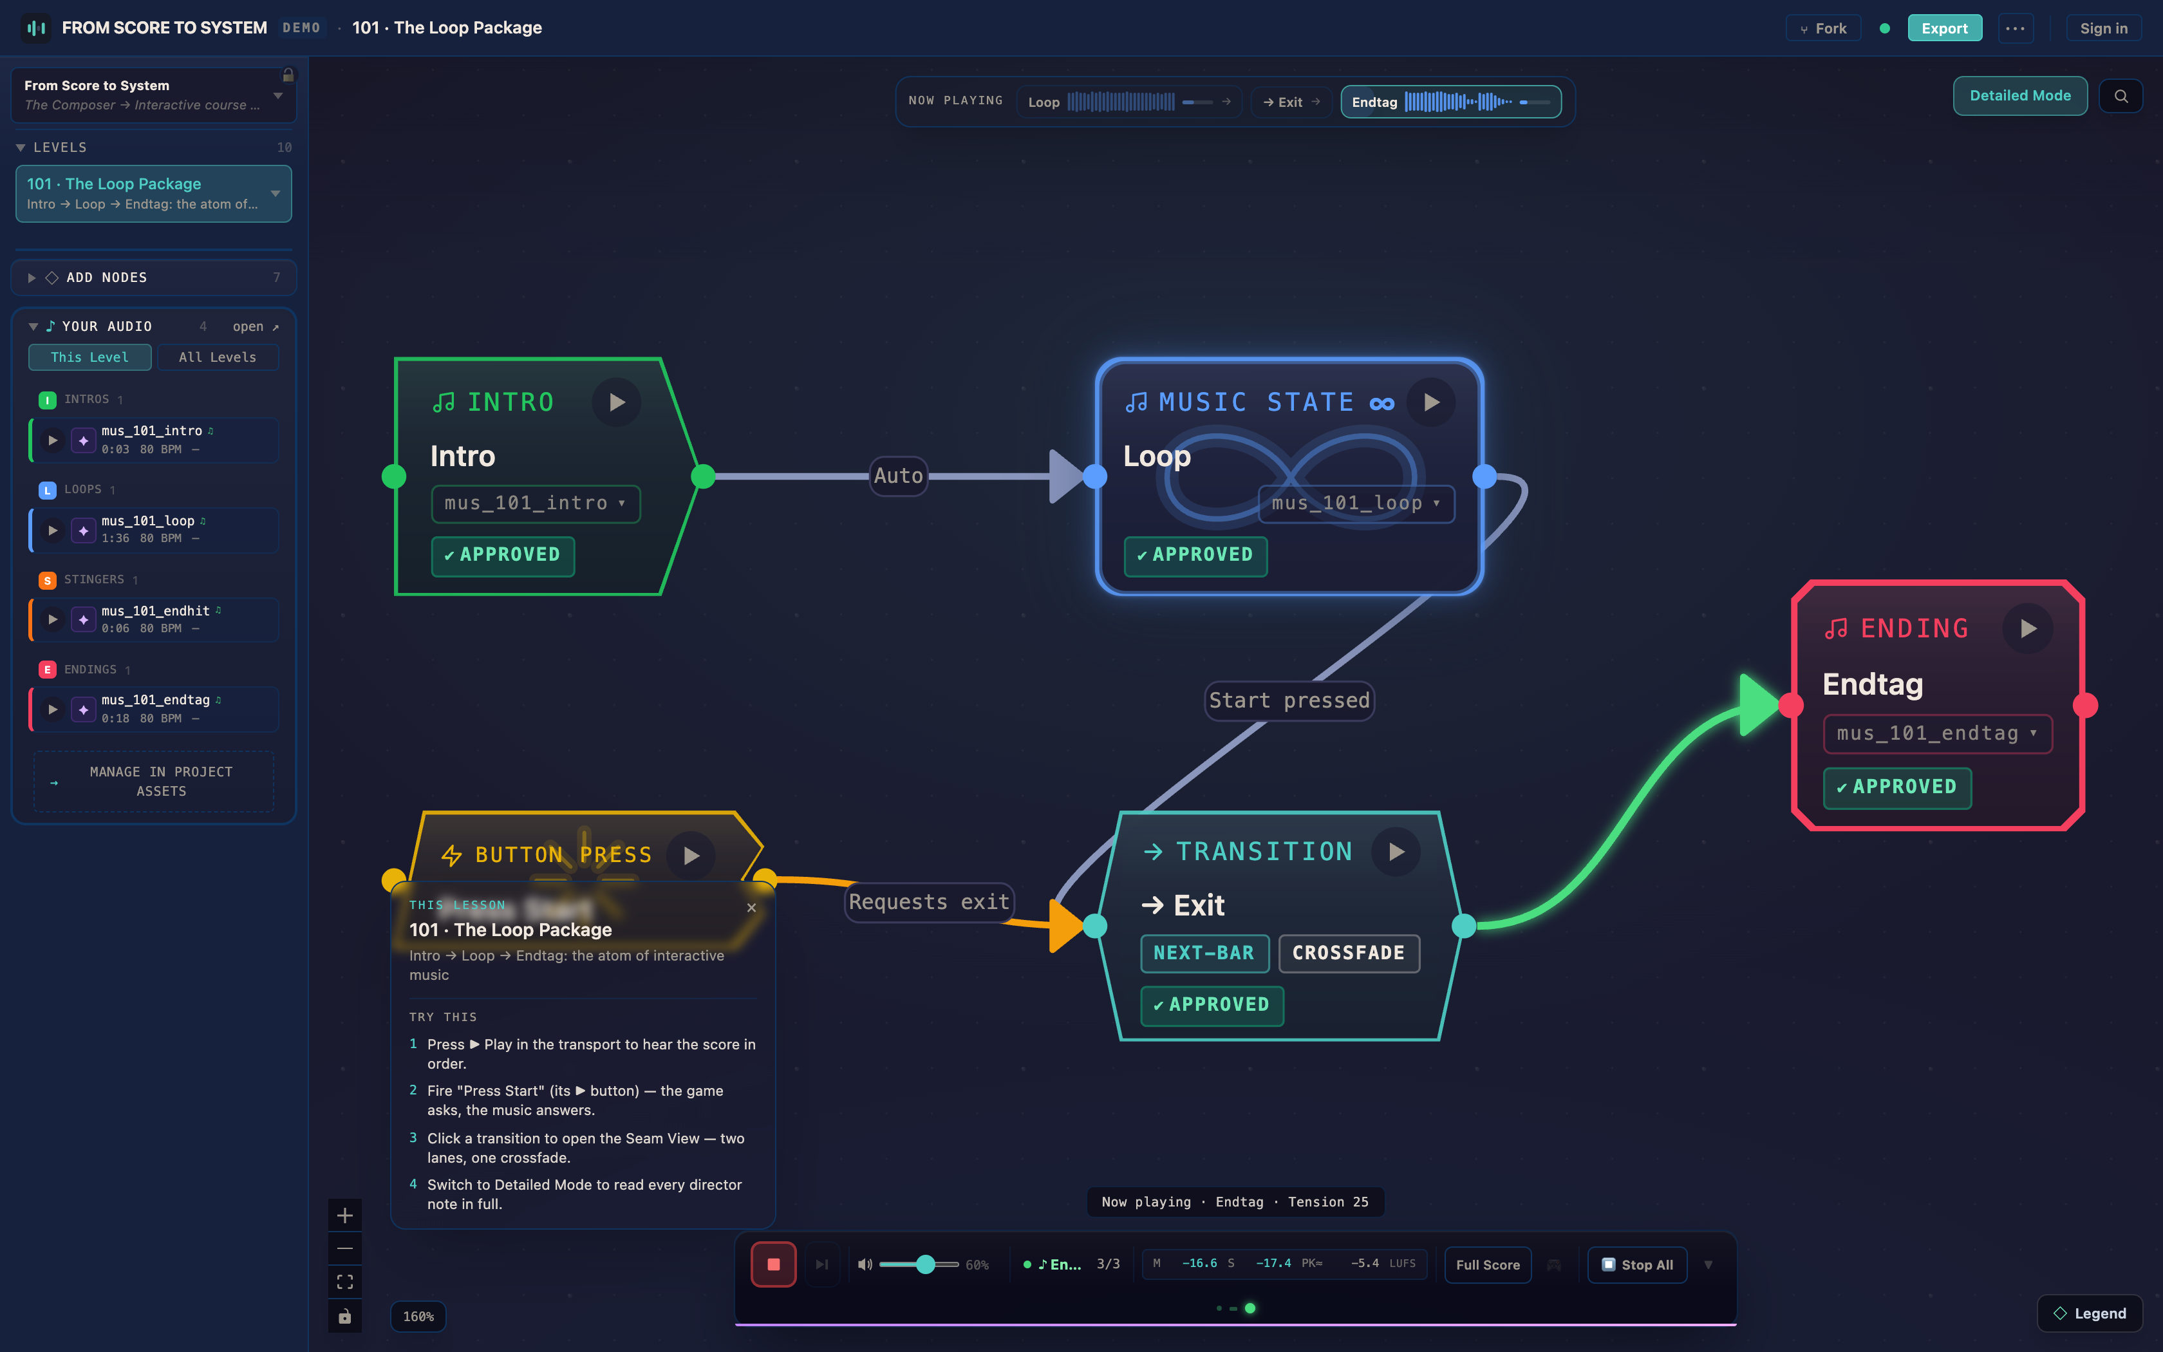Image resolution: width=2163 pixels, height=1352 pixels.
Task: Click Stop All in the transport
Action: [1636, 1264]
